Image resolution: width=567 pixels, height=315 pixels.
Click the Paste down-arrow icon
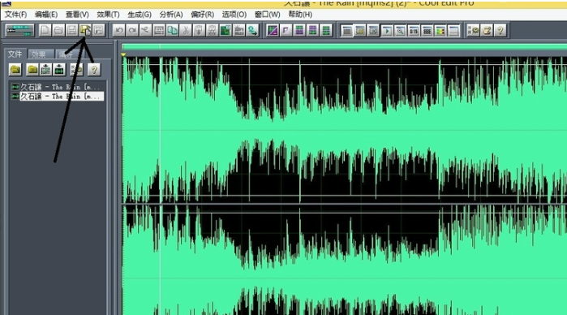199,30
